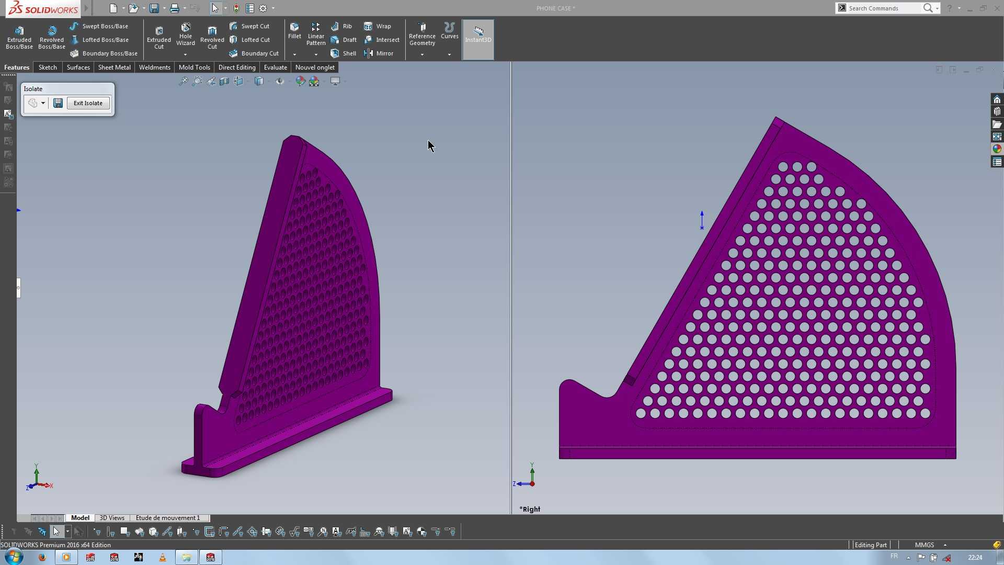Open Reference Geometry options
Viewport: 1004px width, 565px height.
pos(422,35)
